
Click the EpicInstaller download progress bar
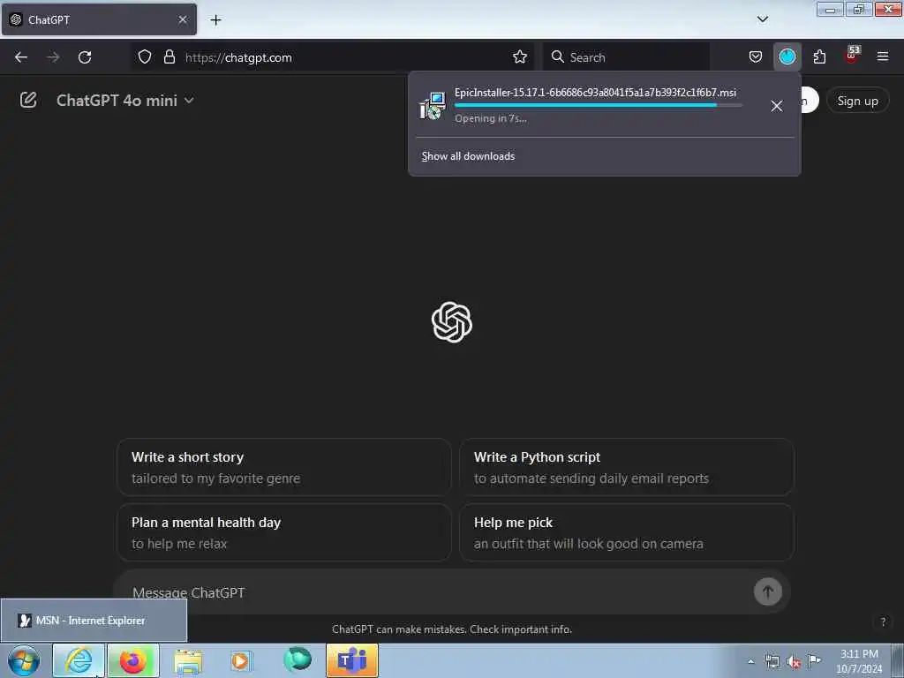pyautogui.click(x=598, y=105)
